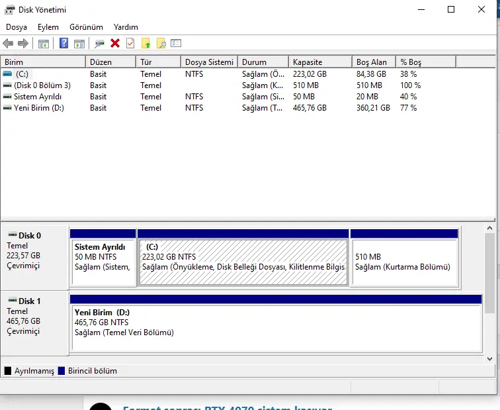Click the disk pane vertical scrollbar thumb
The width and height of the screenshot is (500, 410).
click(490, 273)
